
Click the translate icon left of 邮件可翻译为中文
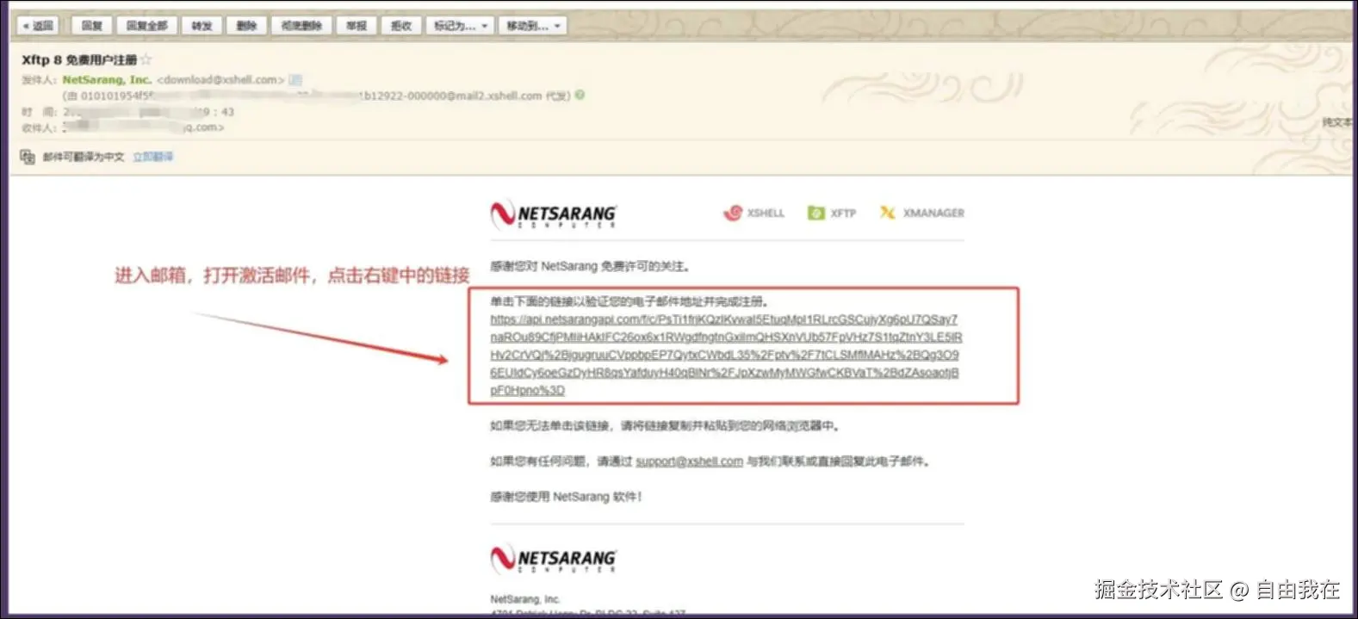28,157
